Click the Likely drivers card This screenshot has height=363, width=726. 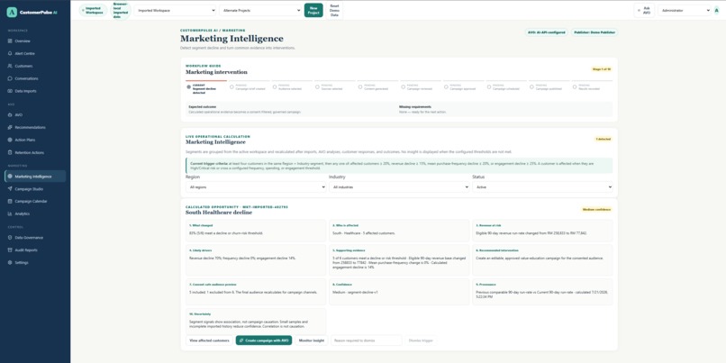point(256,260)
